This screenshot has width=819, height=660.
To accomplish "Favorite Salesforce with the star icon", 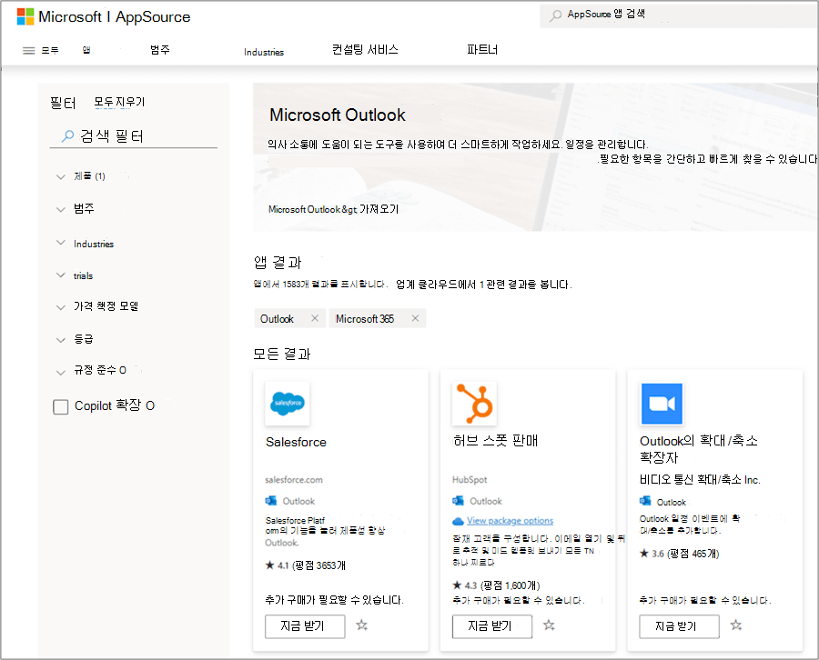I will pyautogui.click(x=361, y=625).
